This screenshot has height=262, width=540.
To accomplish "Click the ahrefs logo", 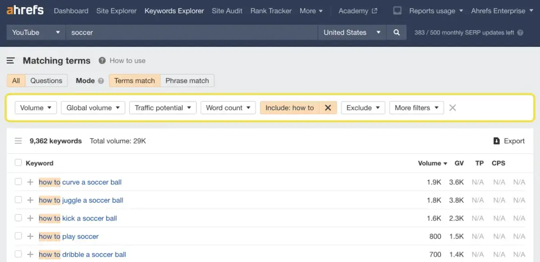I will 24,10.
